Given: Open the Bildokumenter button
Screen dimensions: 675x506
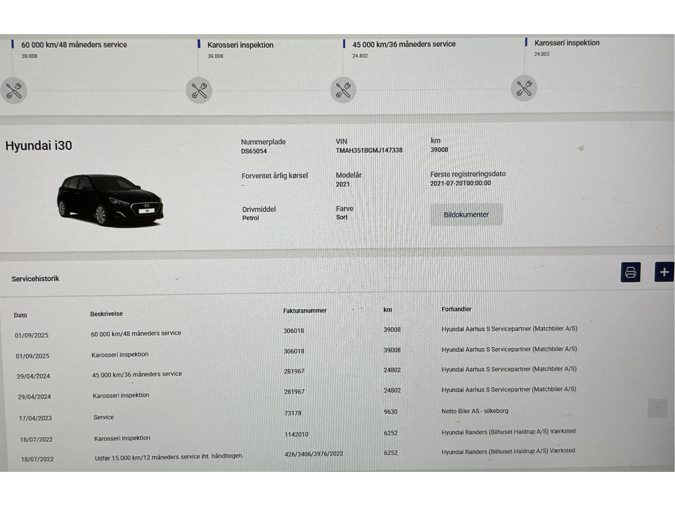Looking at the screenshot, I should [x=466, y=215].
